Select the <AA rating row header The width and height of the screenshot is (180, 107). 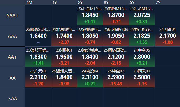click(12, 98)
